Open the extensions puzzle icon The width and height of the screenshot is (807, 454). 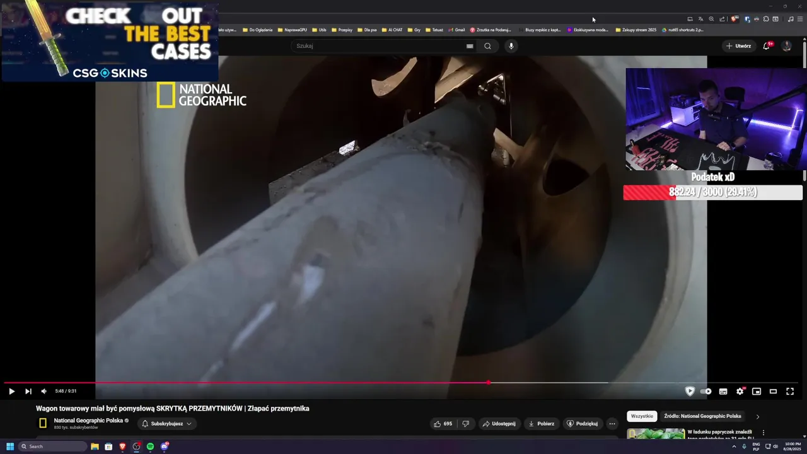766,19
